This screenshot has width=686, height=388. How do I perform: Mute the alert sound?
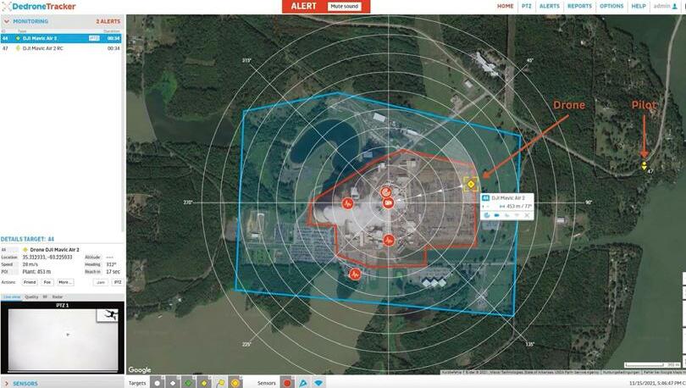point(345,7)
